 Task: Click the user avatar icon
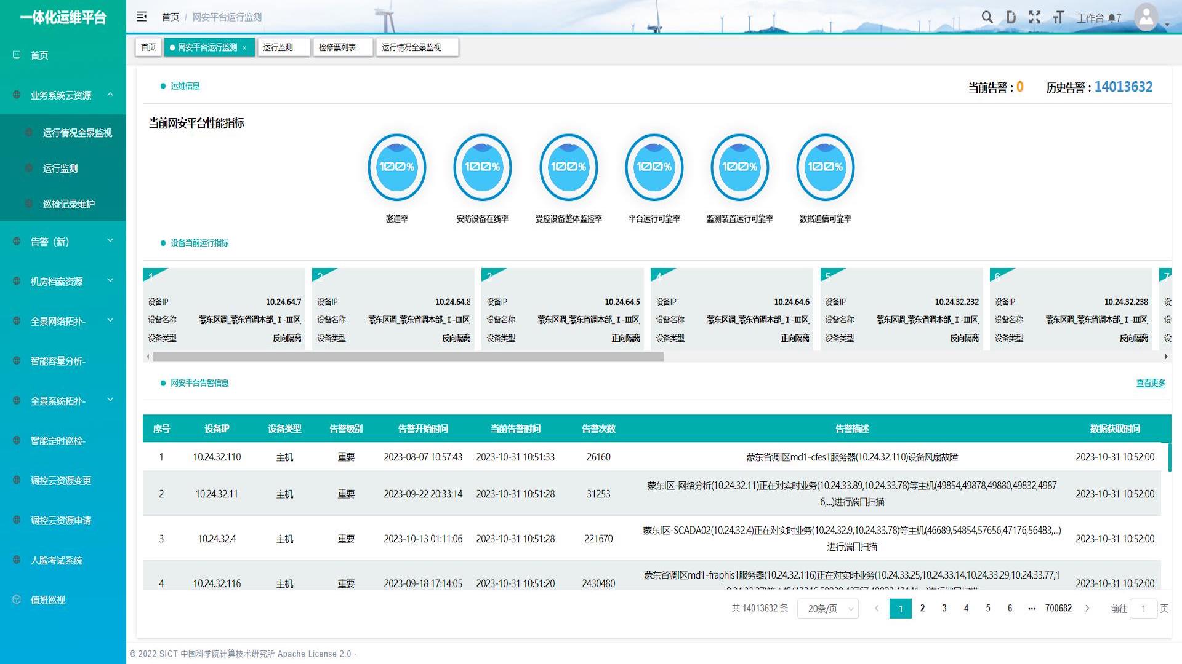click(x=1146, y=17)
